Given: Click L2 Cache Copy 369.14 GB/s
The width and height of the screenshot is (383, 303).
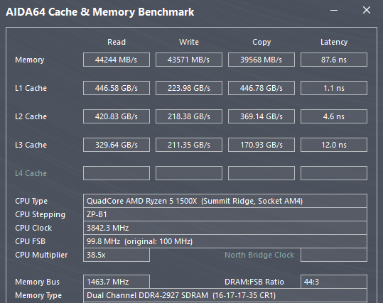Looking at the screenshot, I should (x=261, y=116).
